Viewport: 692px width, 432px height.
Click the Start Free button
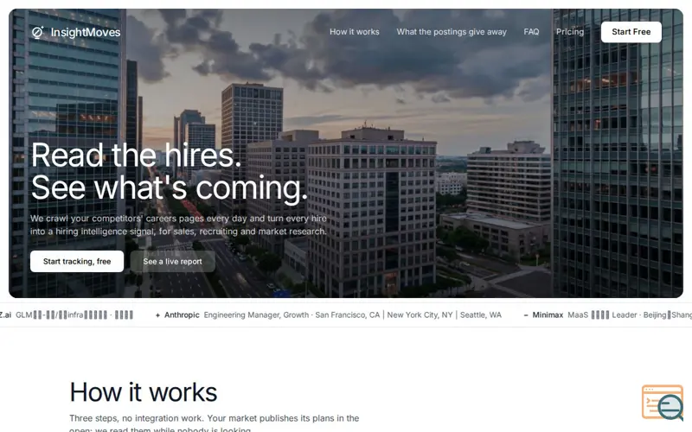coord(631,32)
